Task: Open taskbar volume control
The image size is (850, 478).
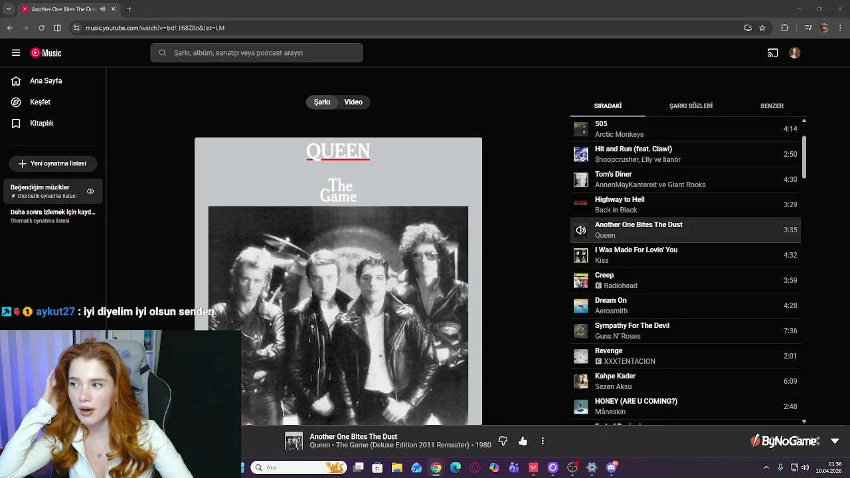Action: 806,467
